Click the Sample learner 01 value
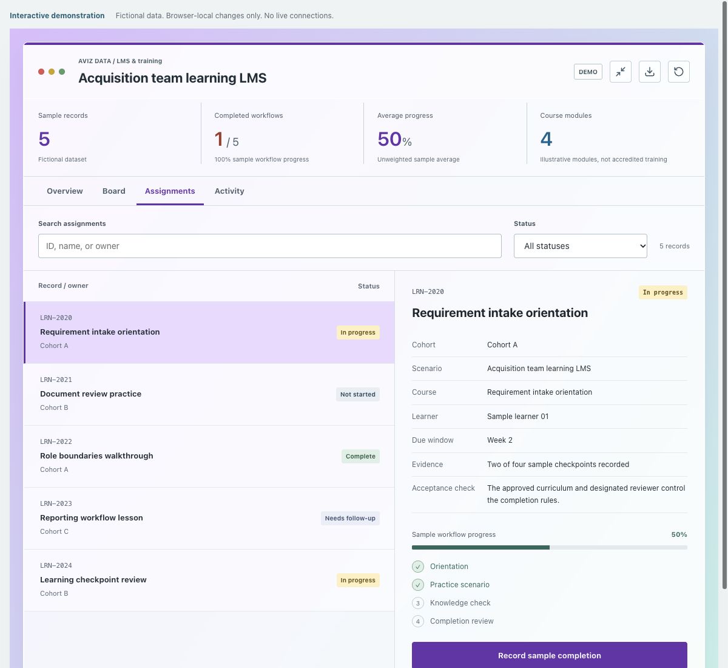 pyautogui.click(x=518, y=417)
